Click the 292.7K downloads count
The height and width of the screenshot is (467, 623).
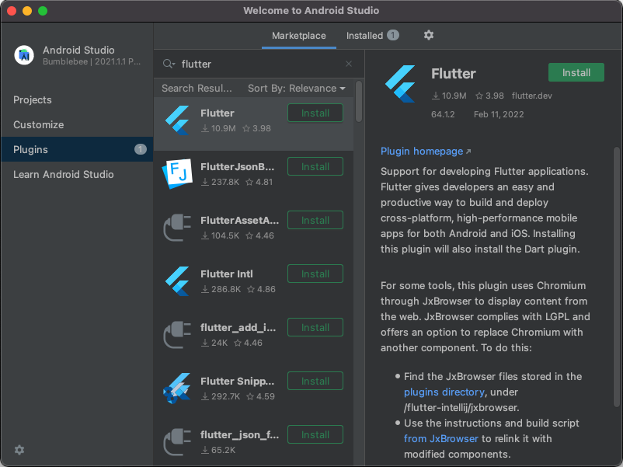[226, 396]
